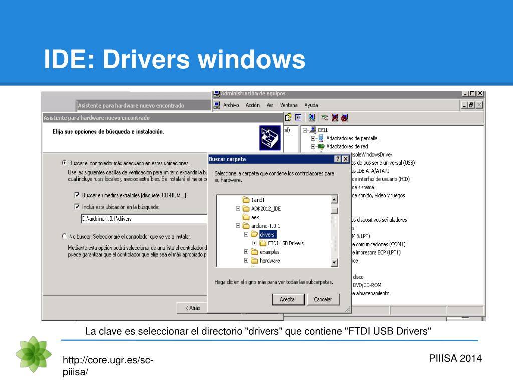Screen dimensions: 513x384
Task: Restore the inner MDI window in Administración de equipos
Action: (471, 105)
